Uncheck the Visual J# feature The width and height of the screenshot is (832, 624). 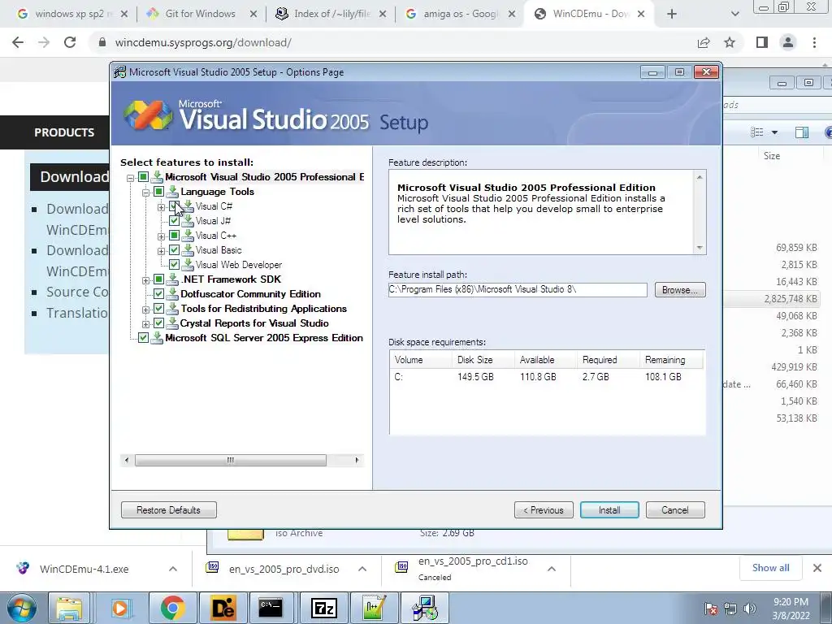174,221
